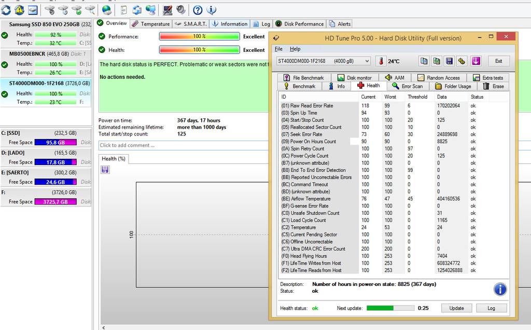Click the Worst column header
531x330 pixels.
point(390,97)
